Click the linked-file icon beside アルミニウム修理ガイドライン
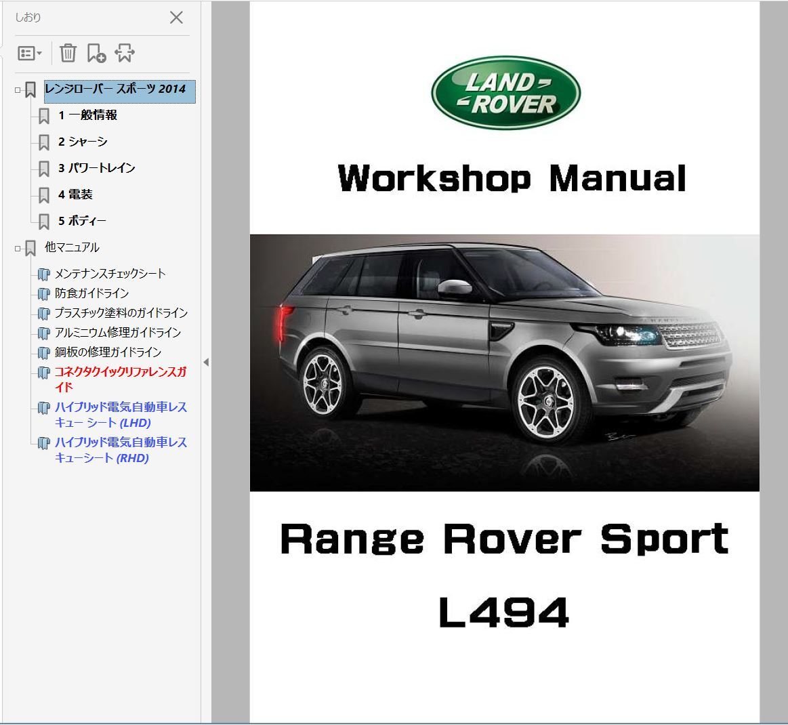788x725 pixels. point(44,333)
